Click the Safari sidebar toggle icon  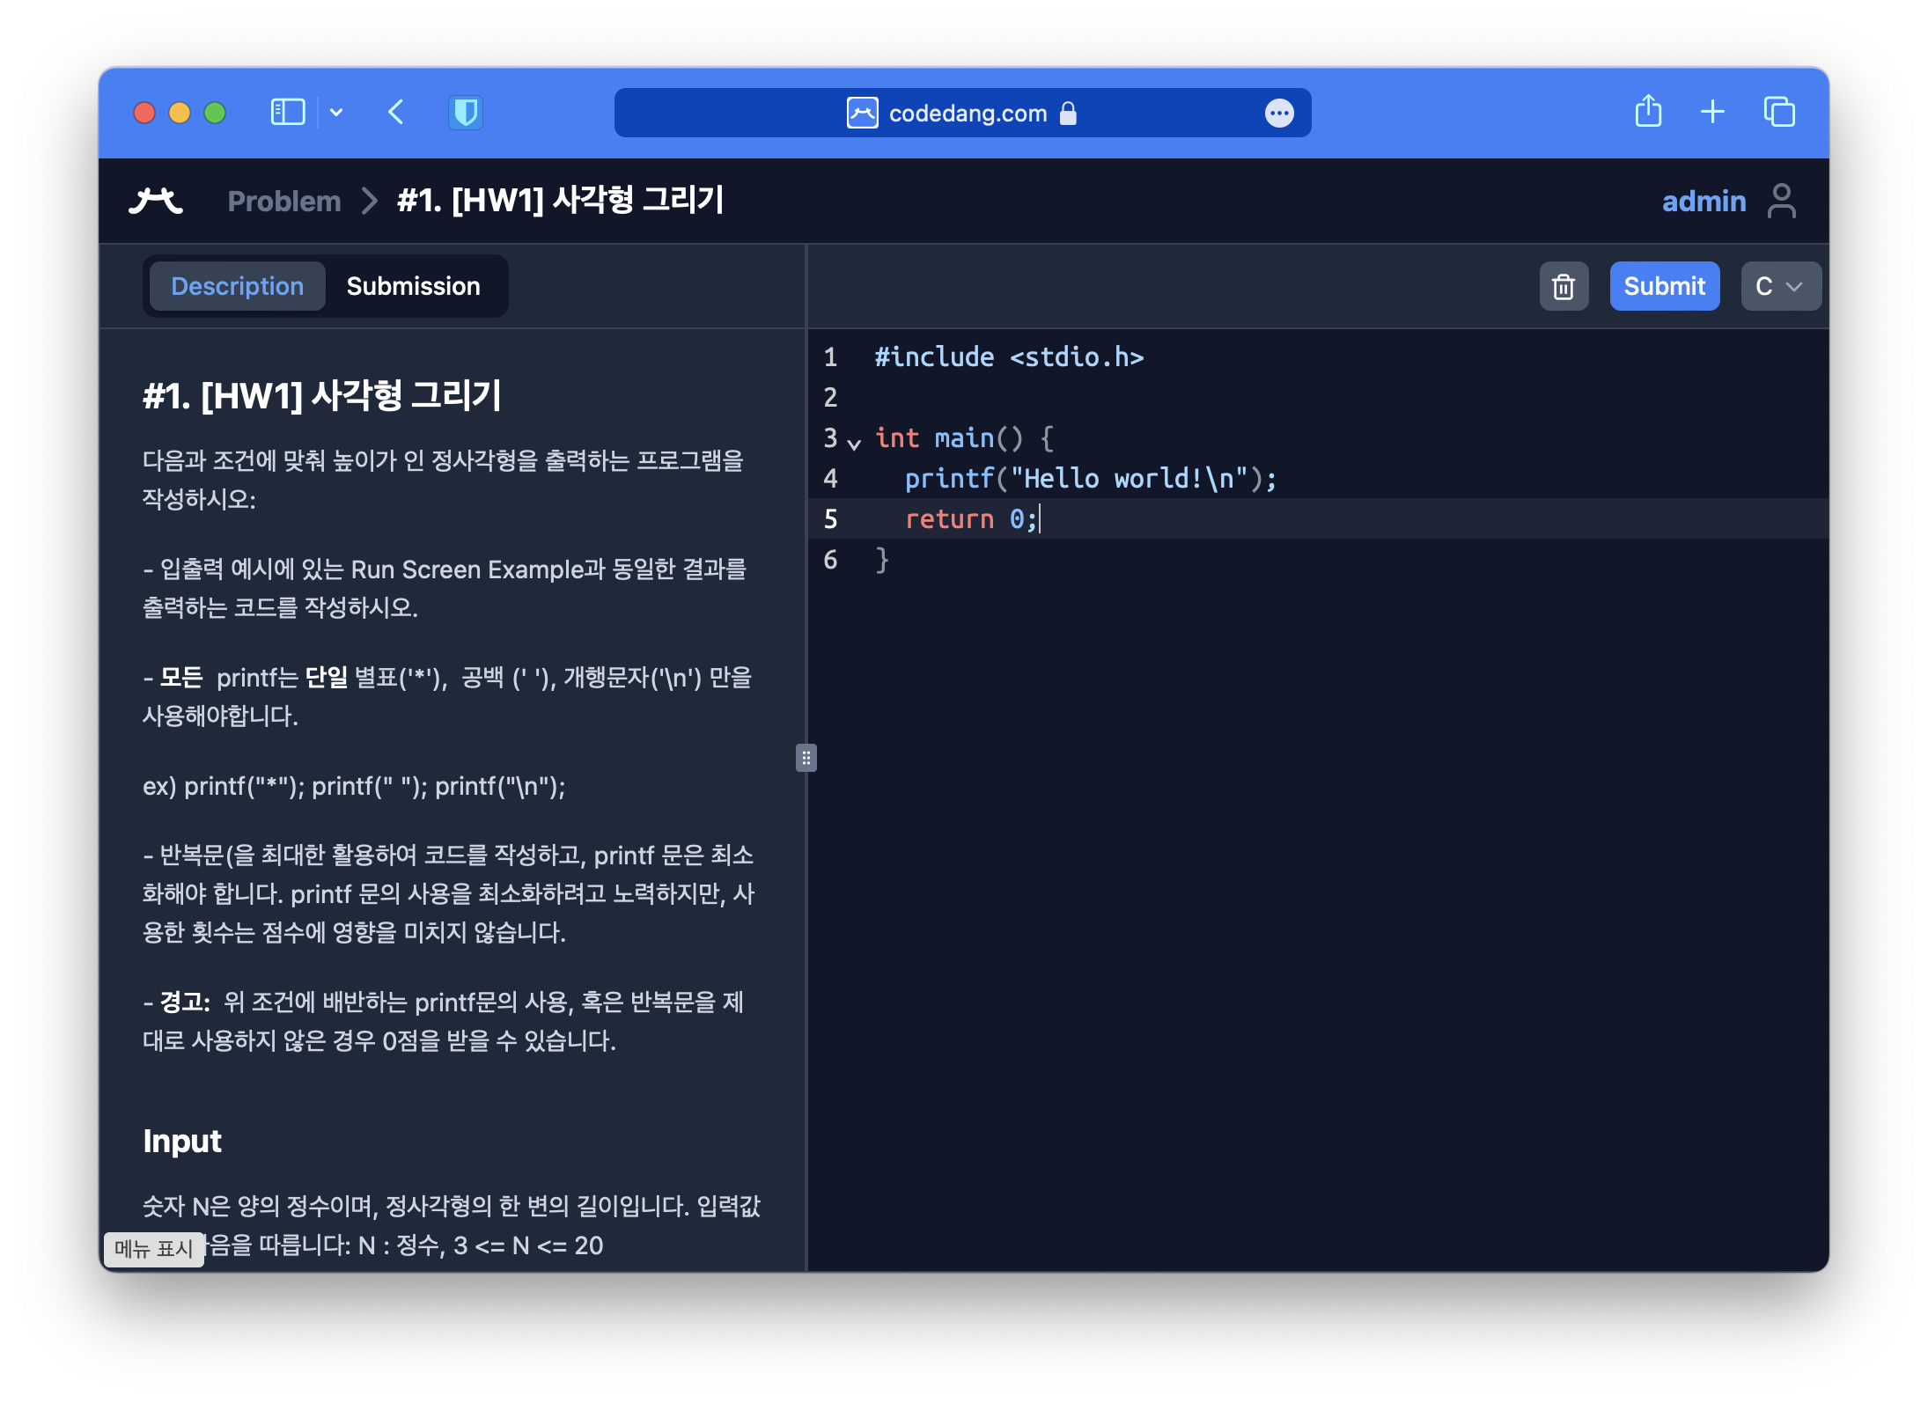coord(288,113)
